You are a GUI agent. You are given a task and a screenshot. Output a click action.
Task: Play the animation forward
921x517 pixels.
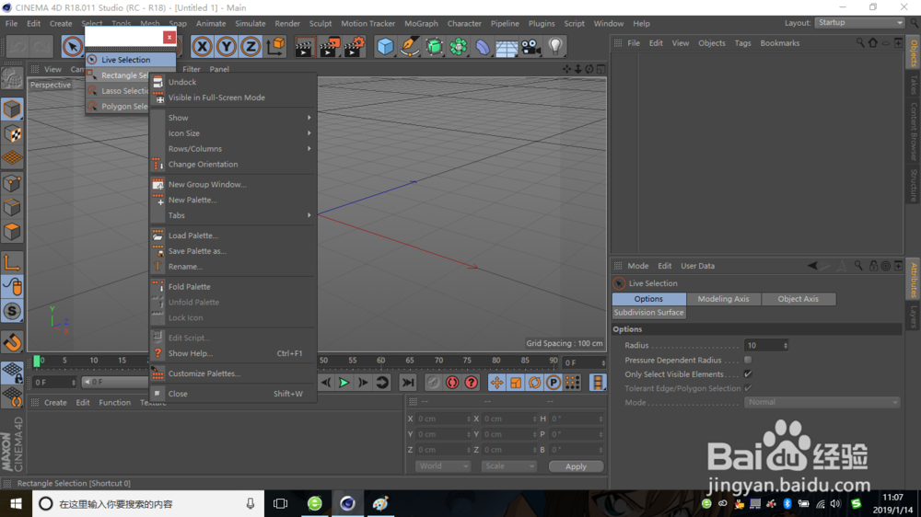344,383
